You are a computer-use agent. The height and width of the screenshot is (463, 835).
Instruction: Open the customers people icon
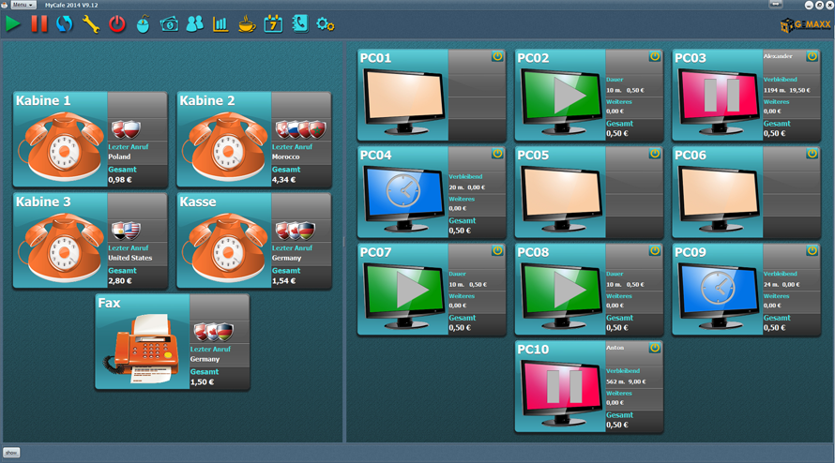coord(194,24)
